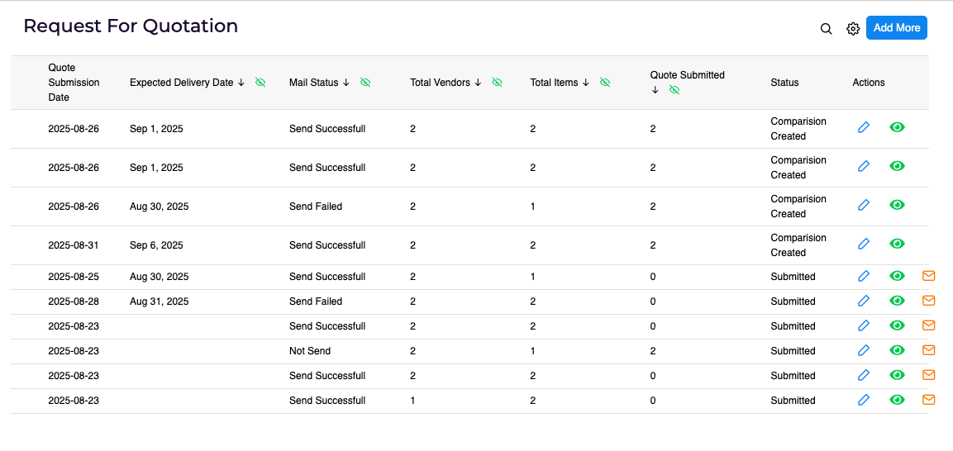Open the search icon in the header
Viewport: 953px width, 451px height.
[x=826, y=29]
